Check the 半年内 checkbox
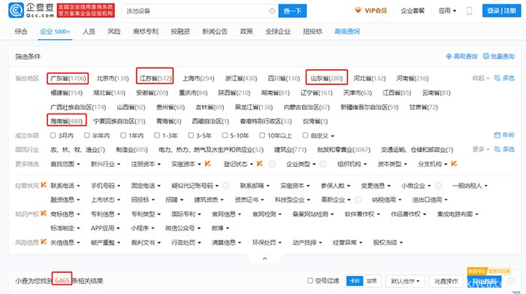526x294 pixels. pos(87,135)
